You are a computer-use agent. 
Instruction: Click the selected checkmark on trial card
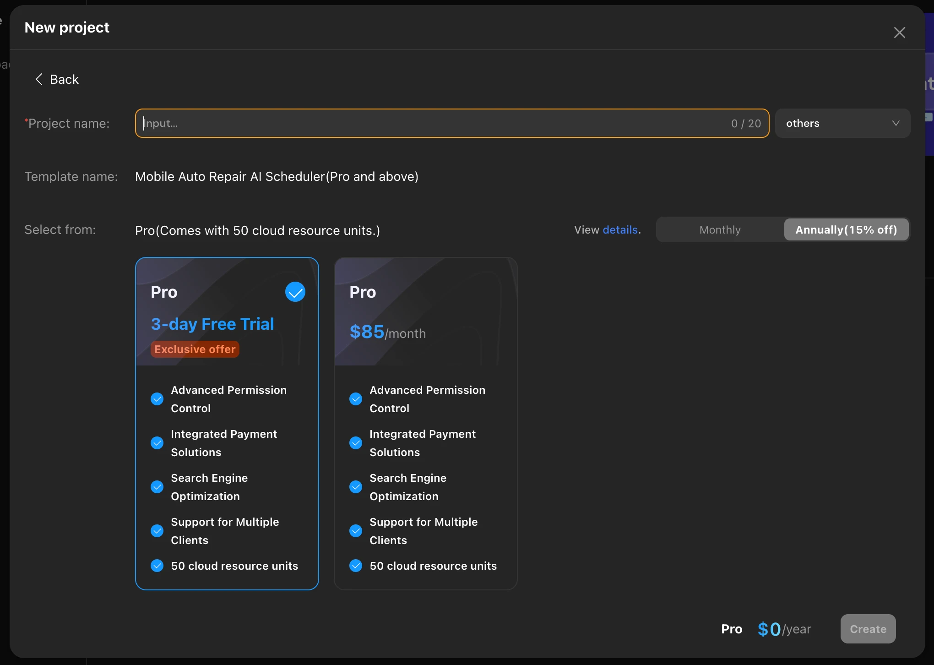point(295,292)
